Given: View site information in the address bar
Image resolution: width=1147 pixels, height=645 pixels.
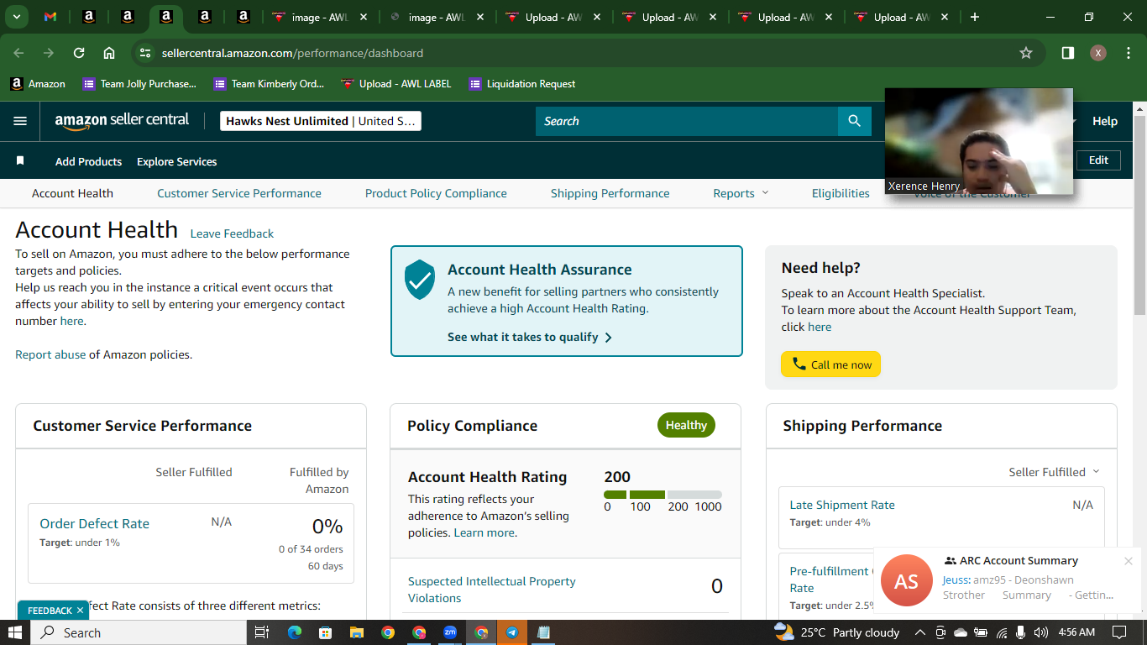Looking at the screenshot, I should pos(145,53).
